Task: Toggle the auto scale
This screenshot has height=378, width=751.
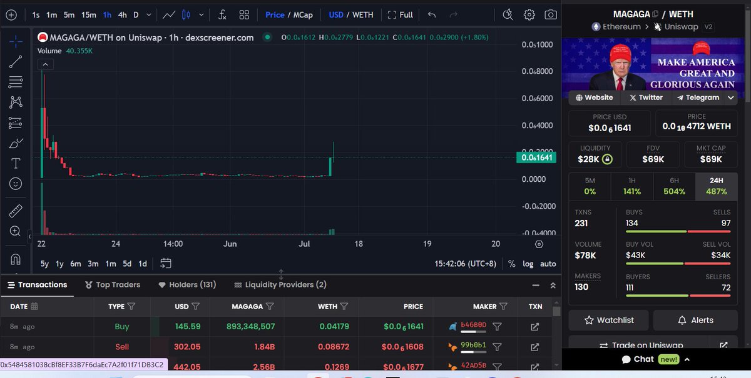Action: (548, 264)
